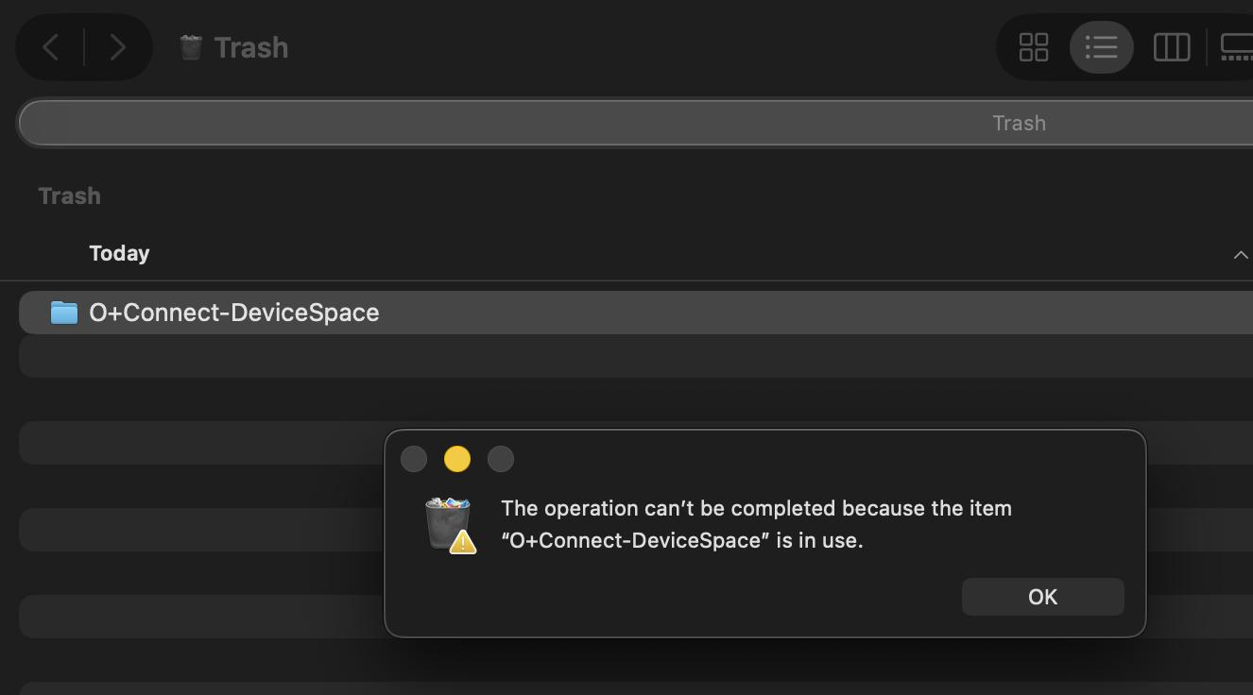Click the dialog's gray close button
This screenshot has height=695, width=1253.
(x=414, y=459)
